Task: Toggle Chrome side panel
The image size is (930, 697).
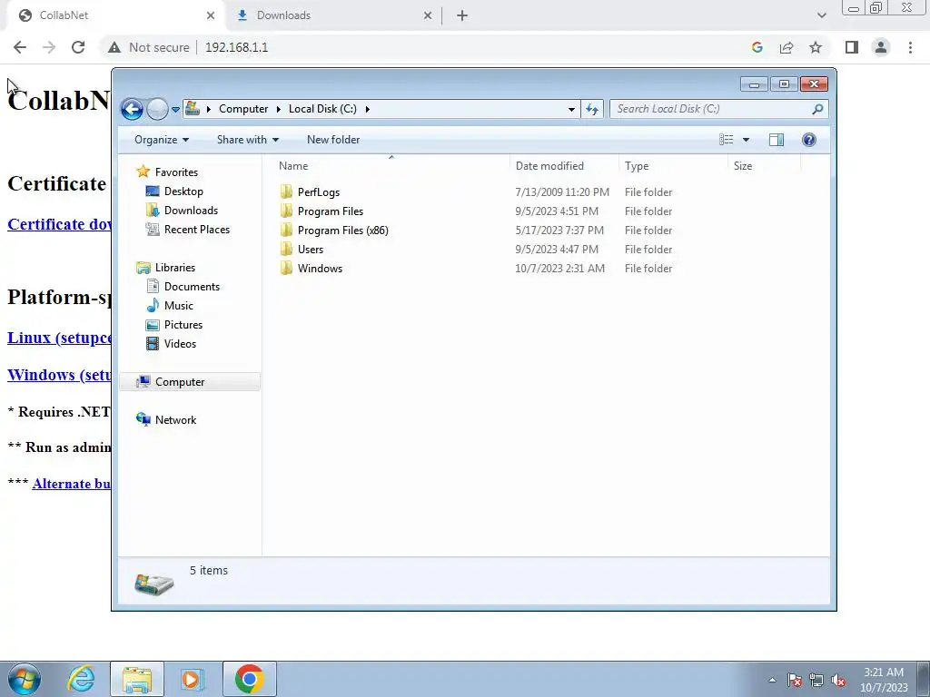Action: [852, 47]
